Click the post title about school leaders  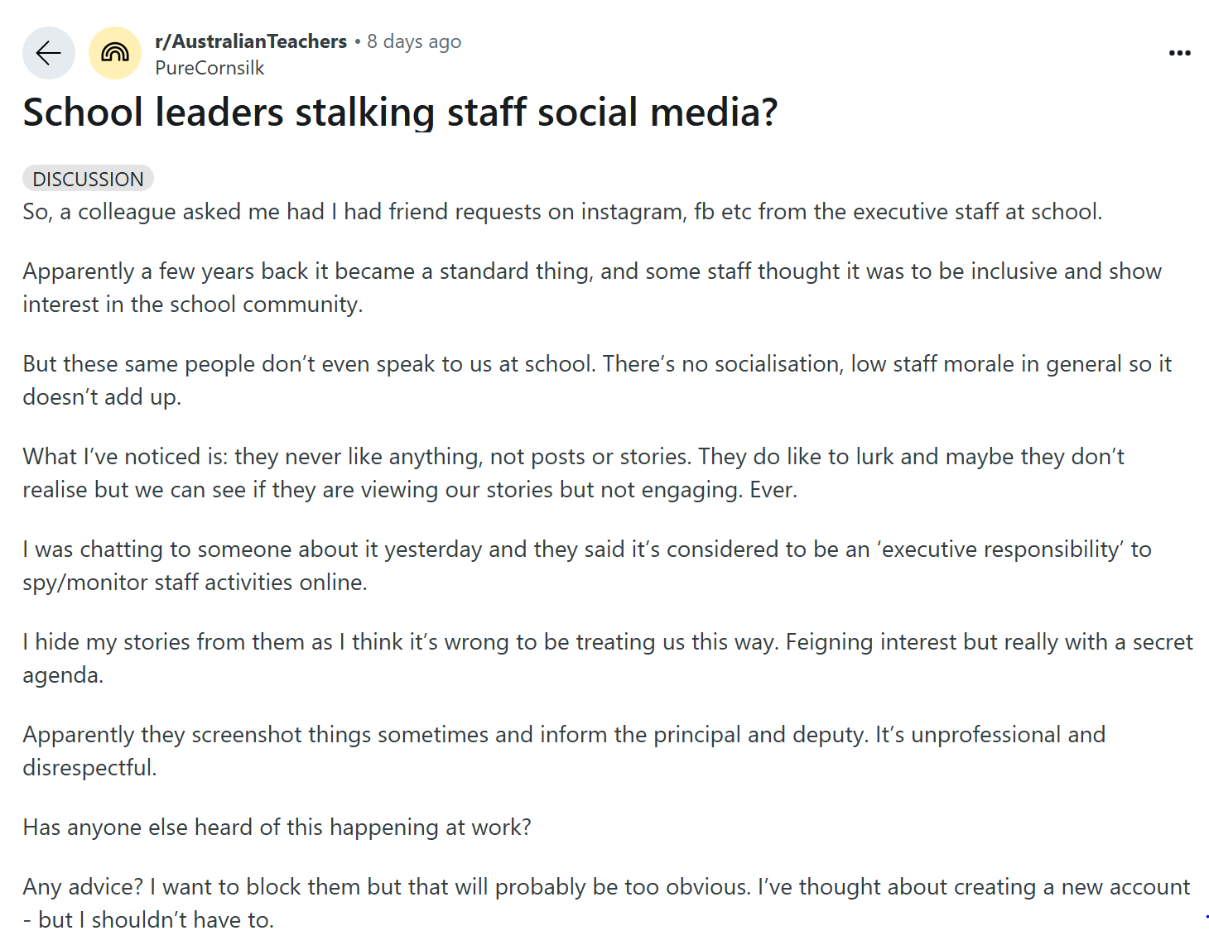[x=400, y=113]
